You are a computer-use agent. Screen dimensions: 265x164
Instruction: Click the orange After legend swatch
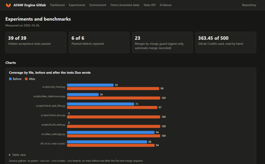coord(26,79)
